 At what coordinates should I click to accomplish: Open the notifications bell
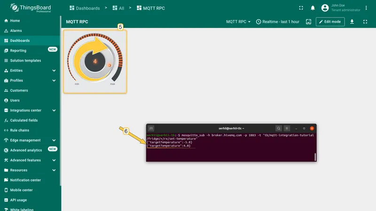point(313,8)
